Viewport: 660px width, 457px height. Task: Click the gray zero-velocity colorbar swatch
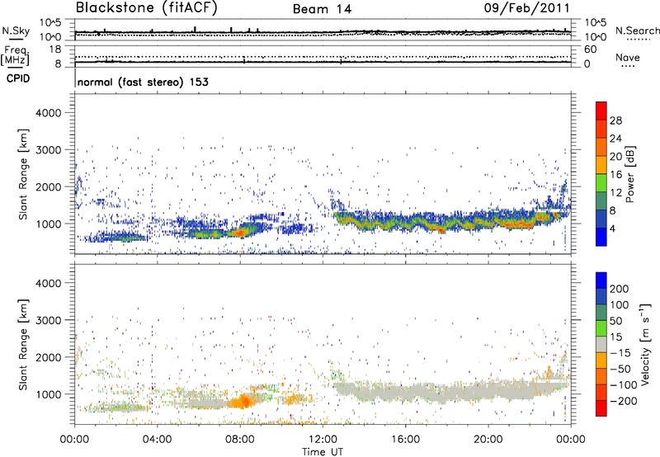pos(601,345)
